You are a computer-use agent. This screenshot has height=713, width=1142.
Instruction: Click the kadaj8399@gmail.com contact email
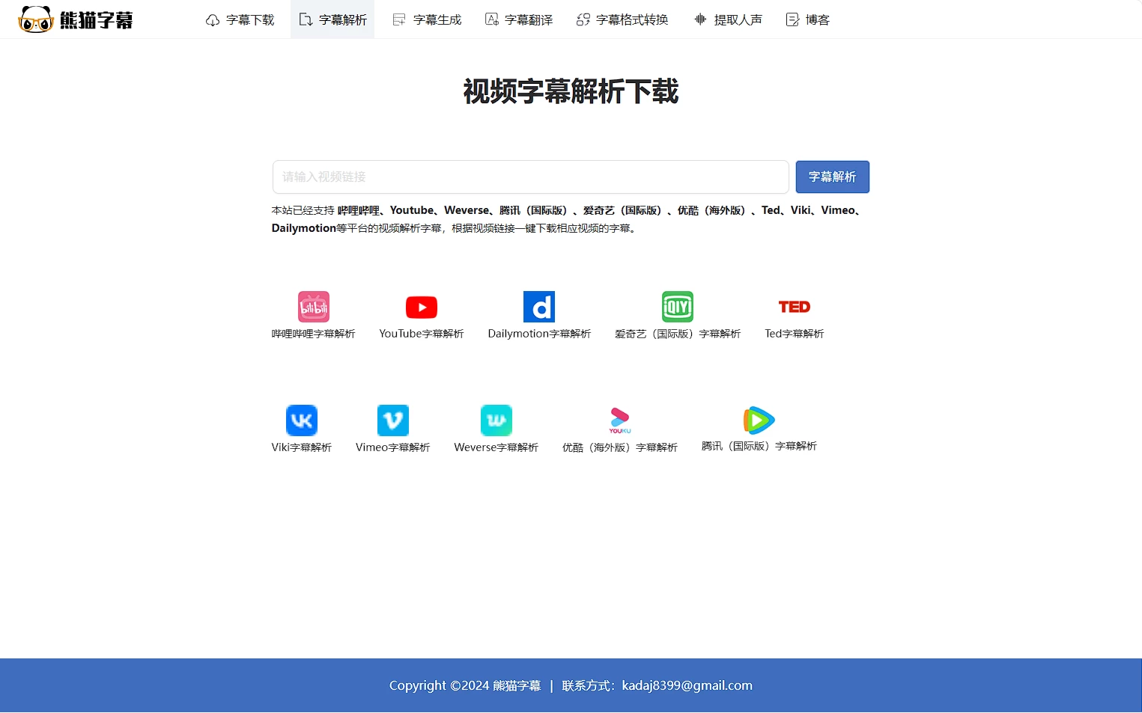tap(687, 685)
